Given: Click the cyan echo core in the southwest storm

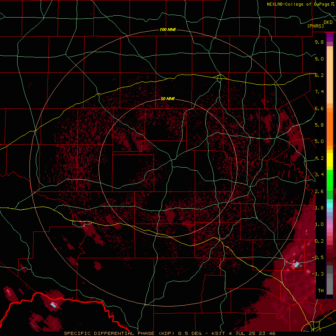Looking at the screenshot, I should (53, 305).
